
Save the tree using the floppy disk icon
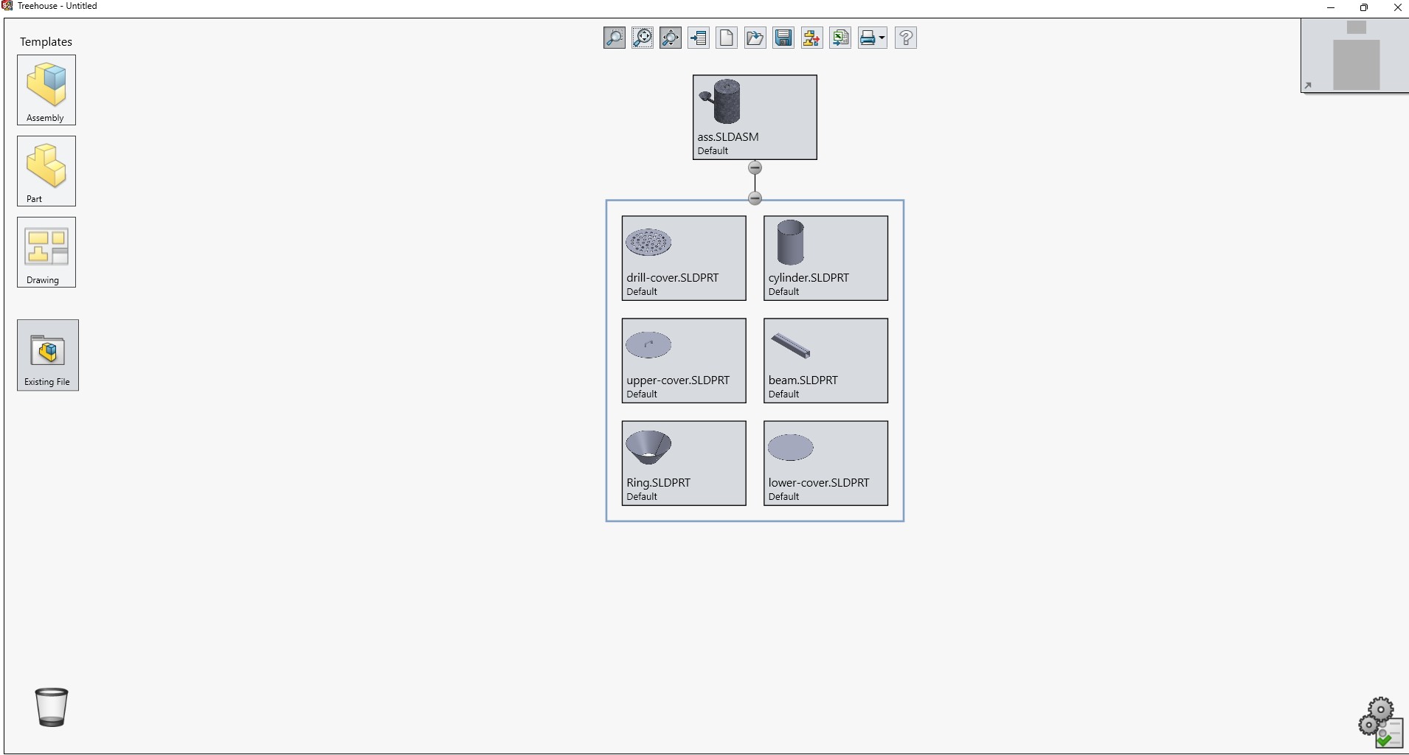click(x=783, y=38)
